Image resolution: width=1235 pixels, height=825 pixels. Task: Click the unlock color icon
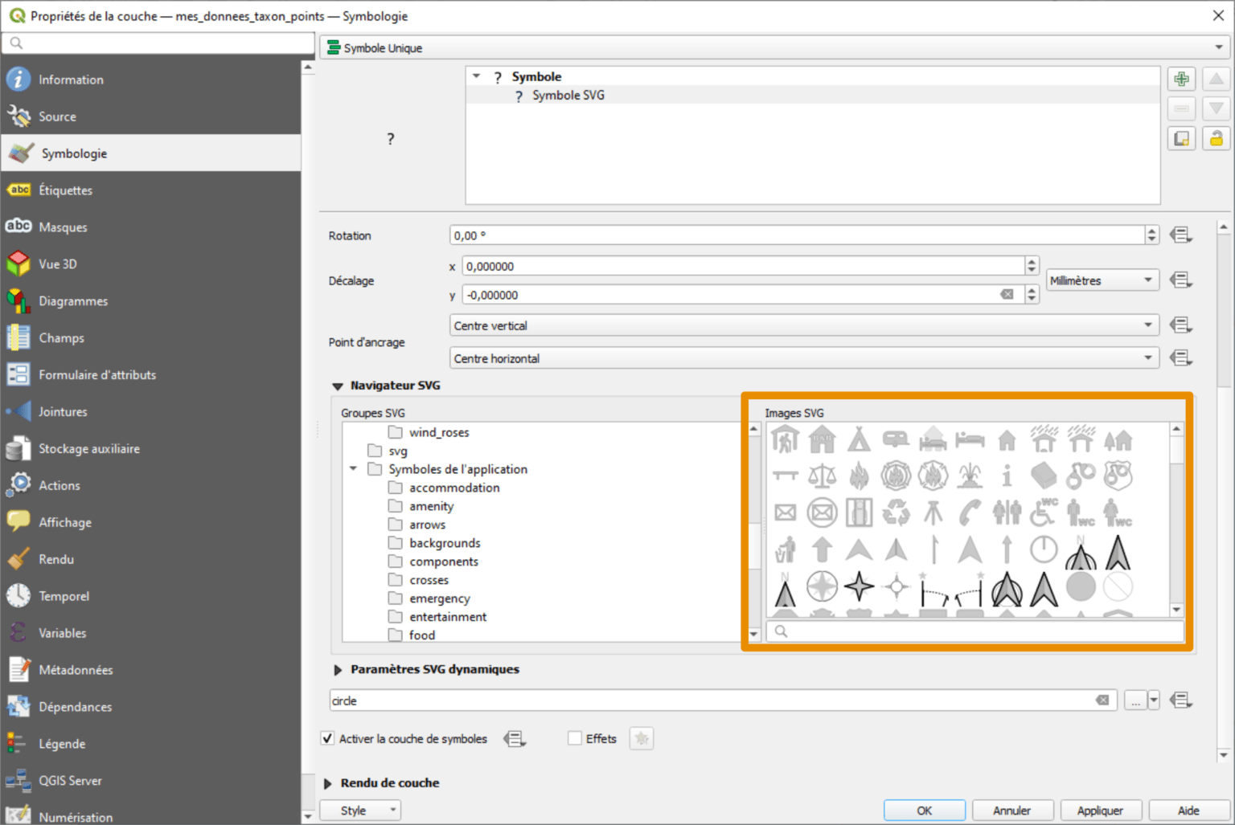[x=1216, y=137]
